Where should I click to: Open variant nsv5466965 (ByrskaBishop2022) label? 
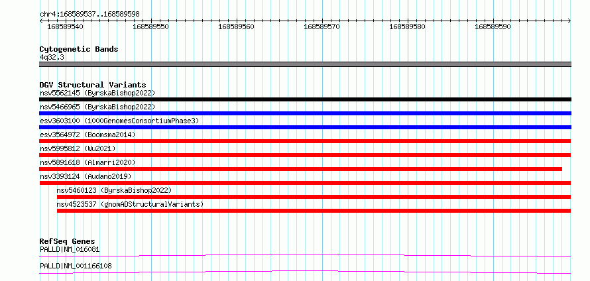[97, 107]
